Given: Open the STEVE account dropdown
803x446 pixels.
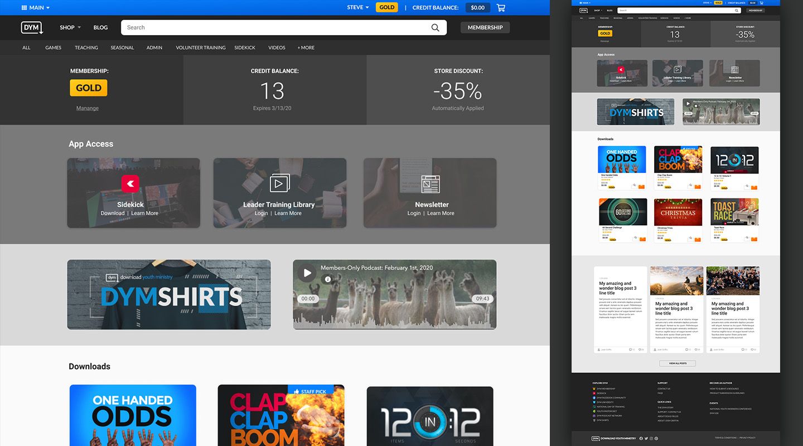Looking at the screenshot, I should point(356,7).
